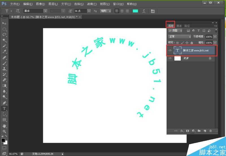Open the 文件(F) menu
Viewport: 226px width, 156px height.
click(15, 4)
